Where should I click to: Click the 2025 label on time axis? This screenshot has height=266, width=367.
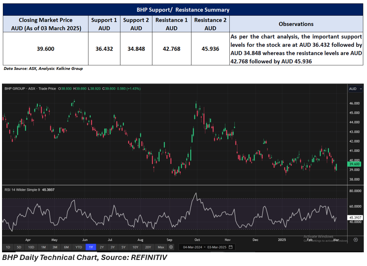(x=282, y=240)
